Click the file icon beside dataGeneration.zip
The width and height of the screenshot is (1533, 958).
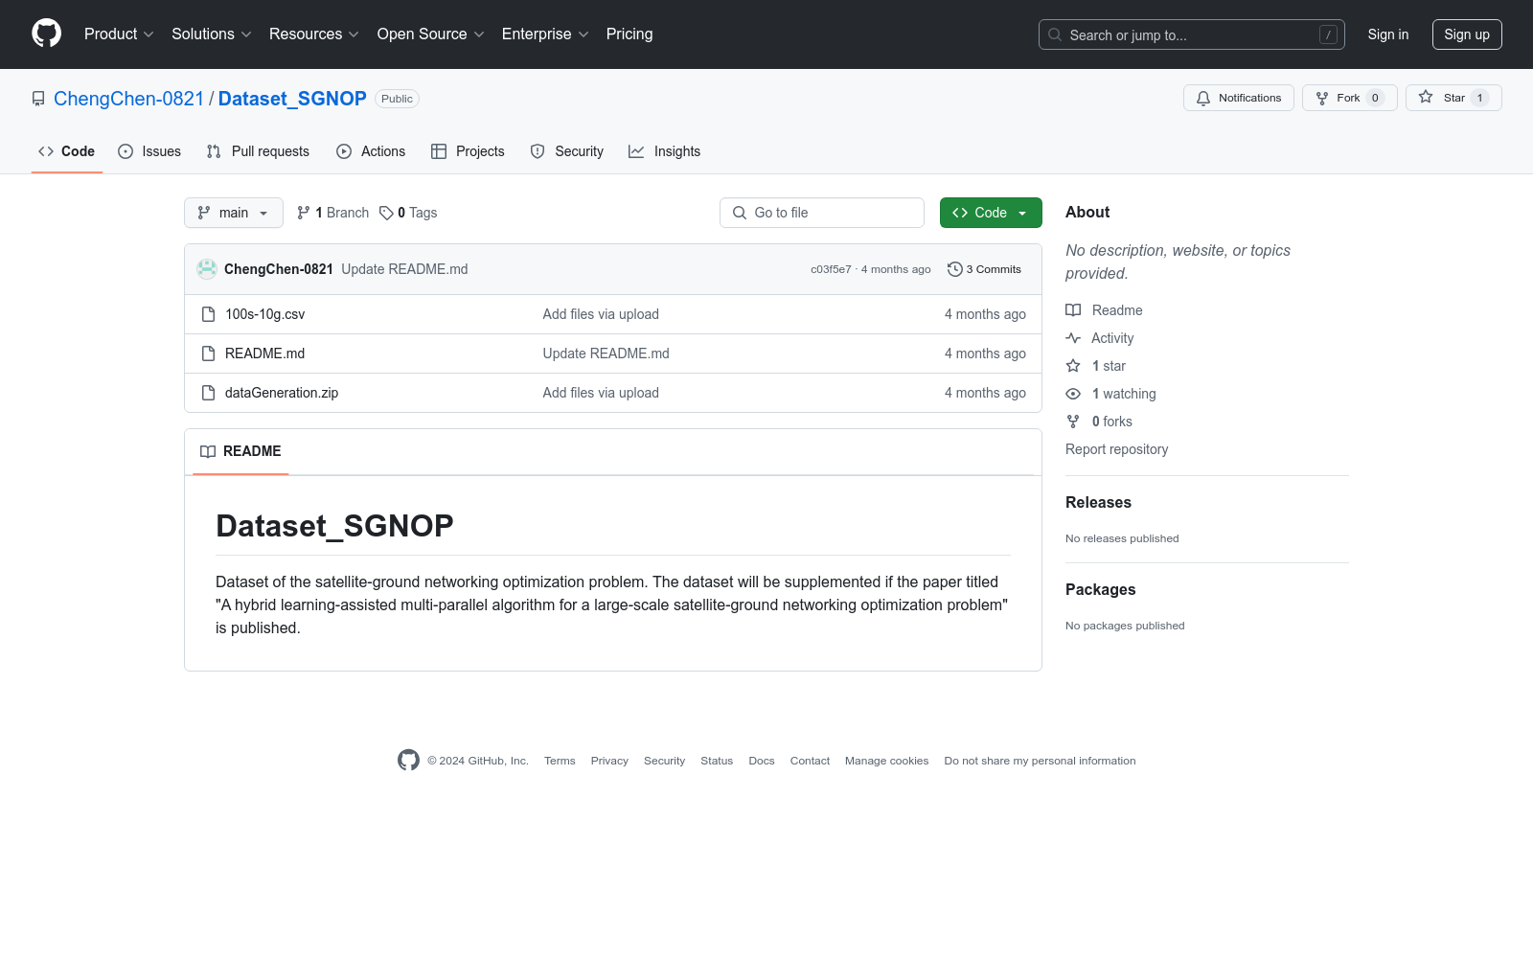208,393
